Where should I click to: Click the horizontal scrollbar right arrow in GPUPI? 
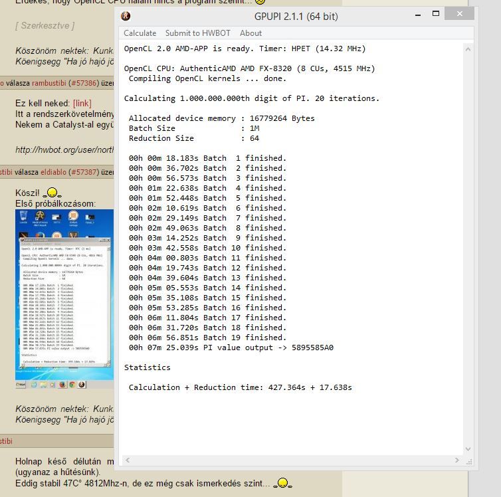tap(457, 460)
